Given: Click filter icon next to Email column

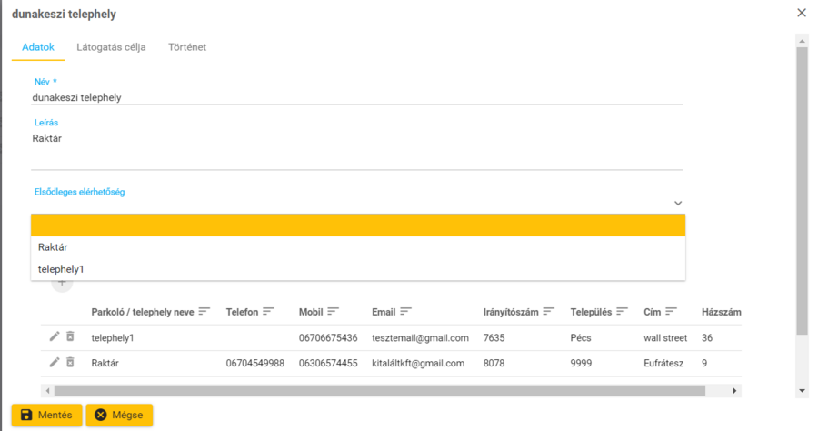Looking at the screenshot, I should coord(405,312).
